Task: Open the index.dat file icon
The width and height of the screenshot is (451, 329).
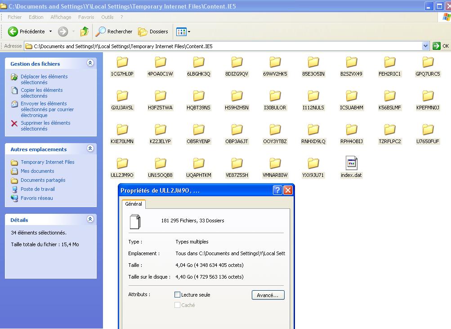Action: click(351, 163)
